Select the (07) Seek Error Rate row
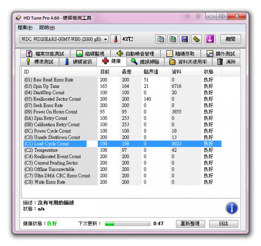The image size is (261, 246). [122, 105]
